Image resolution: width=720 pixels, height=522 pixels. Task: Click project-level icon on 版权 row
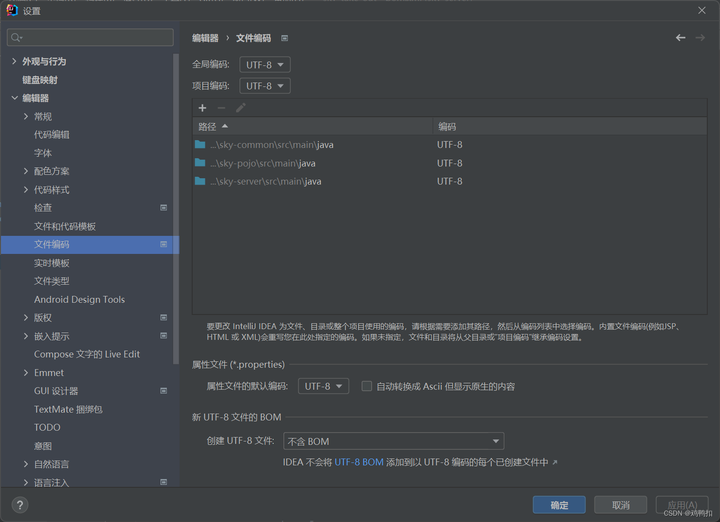tap(164, 317)
